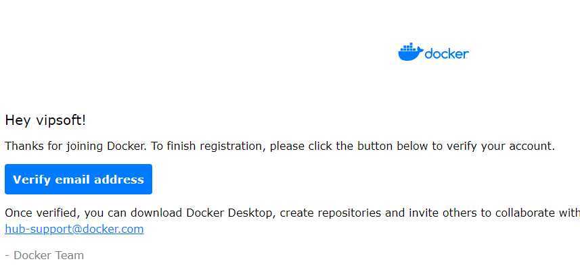Click the words "Once verified" in paragraph
Screen dimensions: 580x270
(41, 213)
